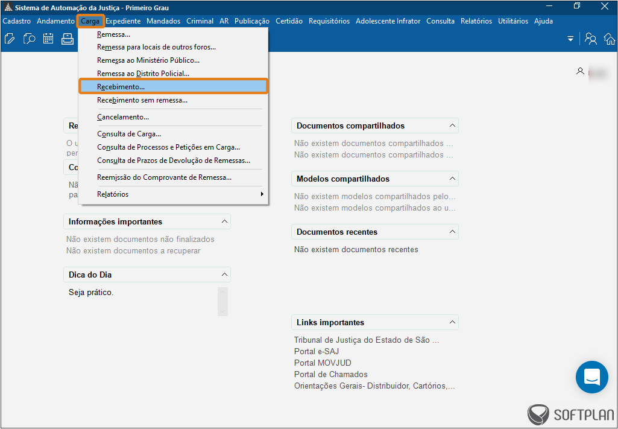The width and height of the screenshot is (618, 429).
Task: Open the Criminal menu
Action: pyautogui.click(x=200, y=21)
